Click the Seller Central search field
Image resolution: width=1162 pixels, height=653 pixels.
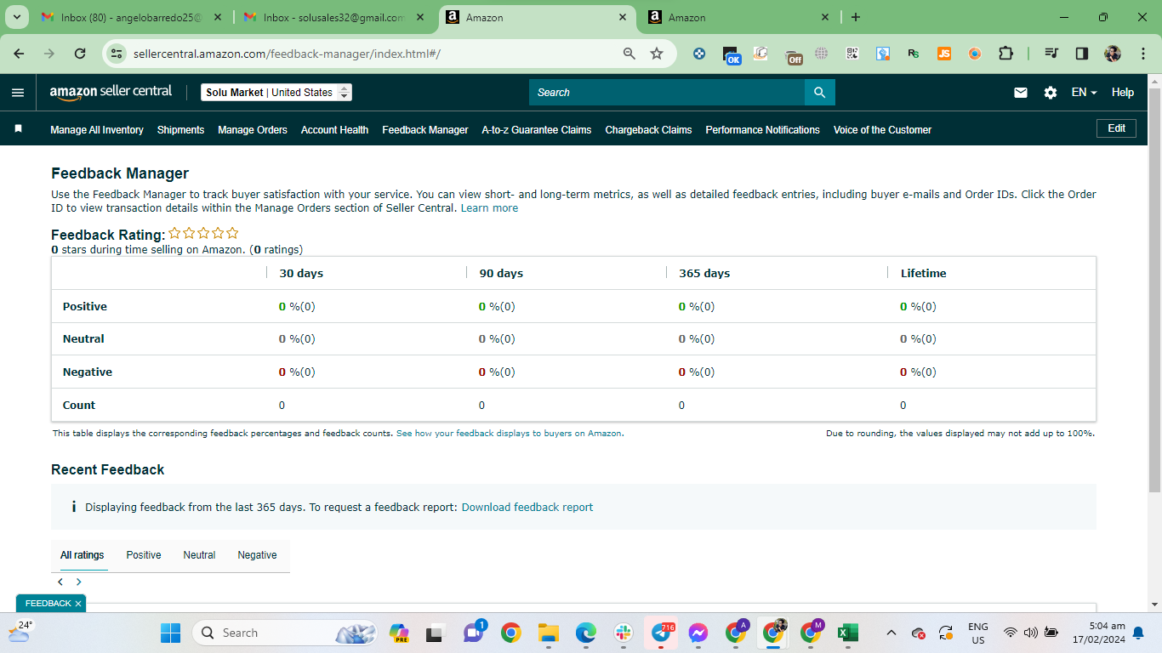point(667,93)
